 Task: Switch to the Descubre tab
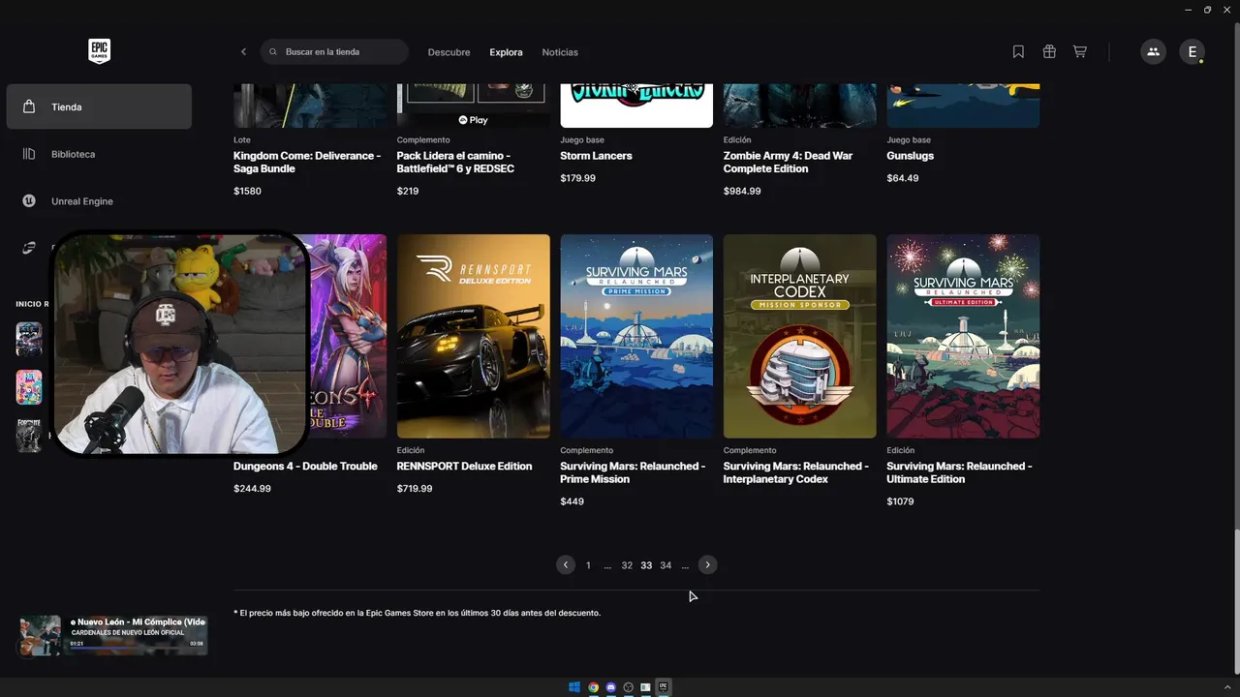click(449, 52)
